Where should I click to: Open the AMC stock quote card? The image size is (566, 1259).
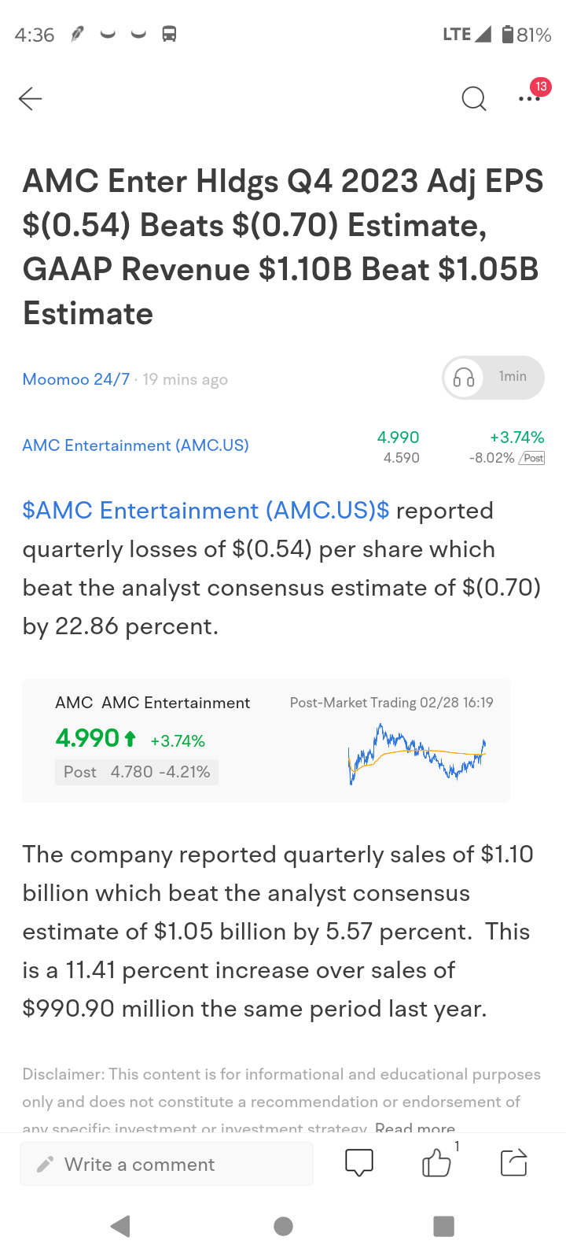266,741
